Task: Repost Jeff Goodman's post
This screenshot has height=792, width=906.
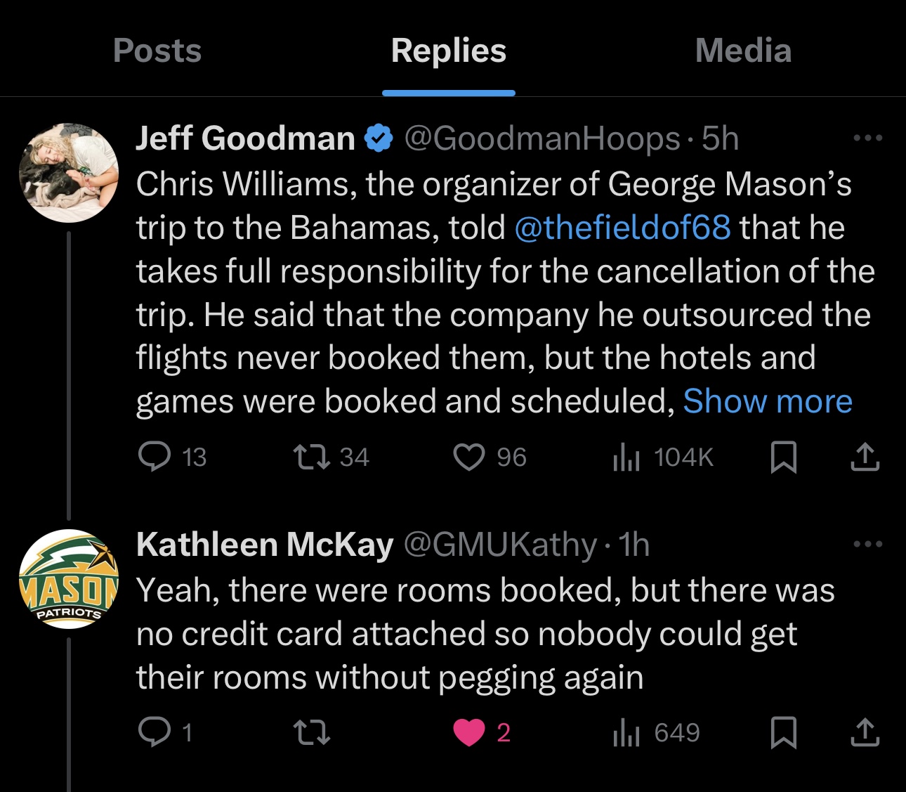Action: (311, 457)
